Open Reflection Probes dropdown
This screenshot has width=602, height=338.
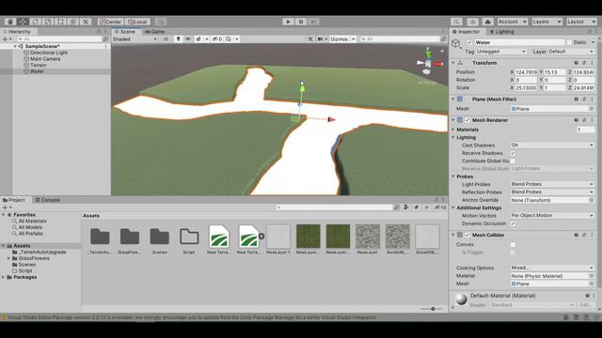[x=552, y=192]
